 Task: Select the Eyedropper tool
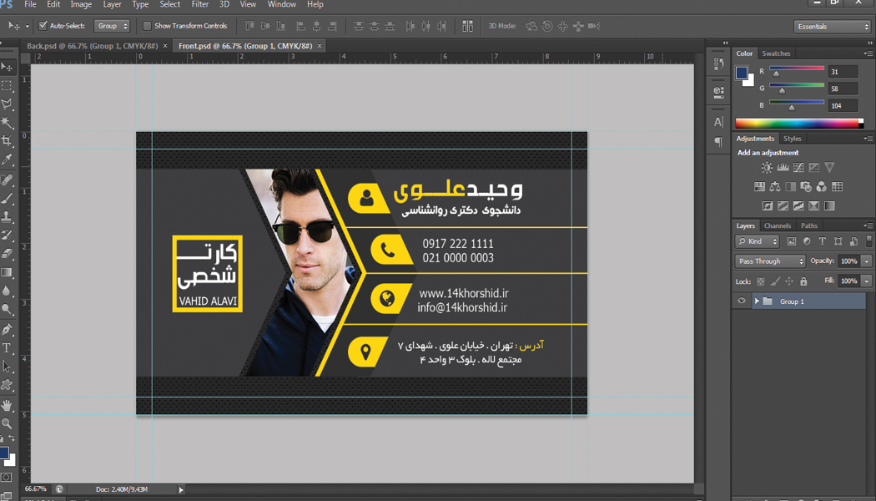[7, 160]
